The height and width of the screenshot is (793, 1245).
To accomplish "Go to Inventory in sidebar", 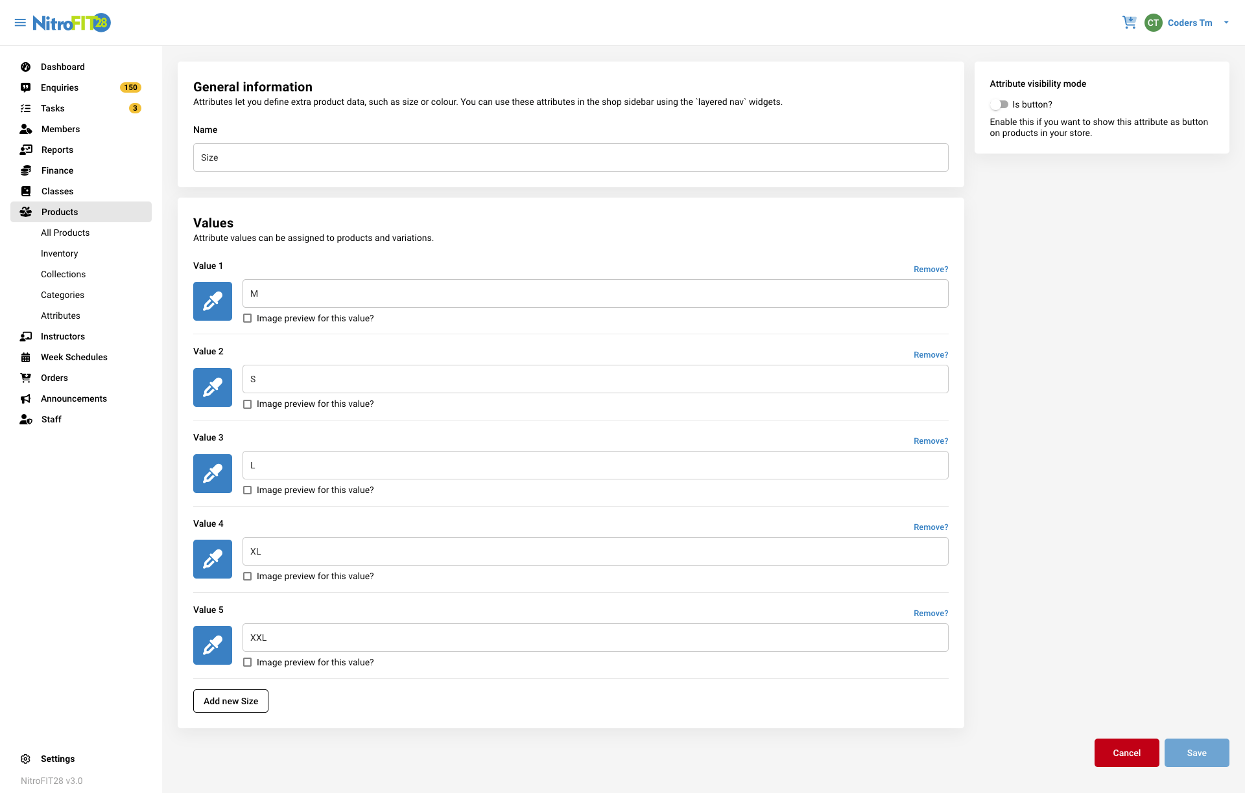I will pos(59,253).
